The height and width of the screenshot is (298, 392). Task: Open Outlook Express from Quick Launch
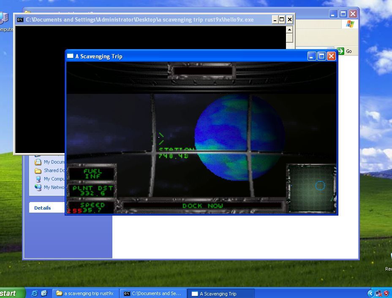[x=44, y=293]
